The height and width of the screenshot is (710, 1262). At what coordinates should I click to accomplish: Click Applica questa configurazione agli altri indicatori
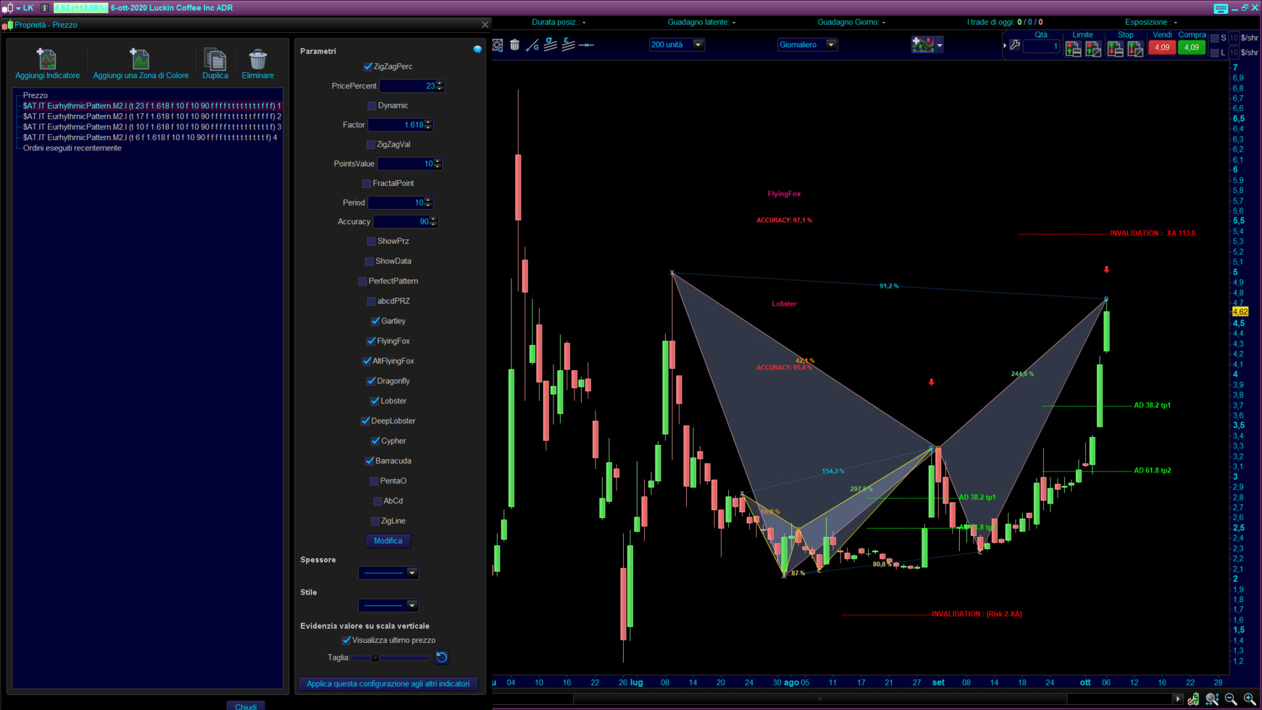tap(388, 684)
